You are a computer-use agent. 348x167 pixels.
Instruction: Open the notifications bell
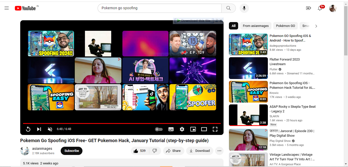point(320,8)
